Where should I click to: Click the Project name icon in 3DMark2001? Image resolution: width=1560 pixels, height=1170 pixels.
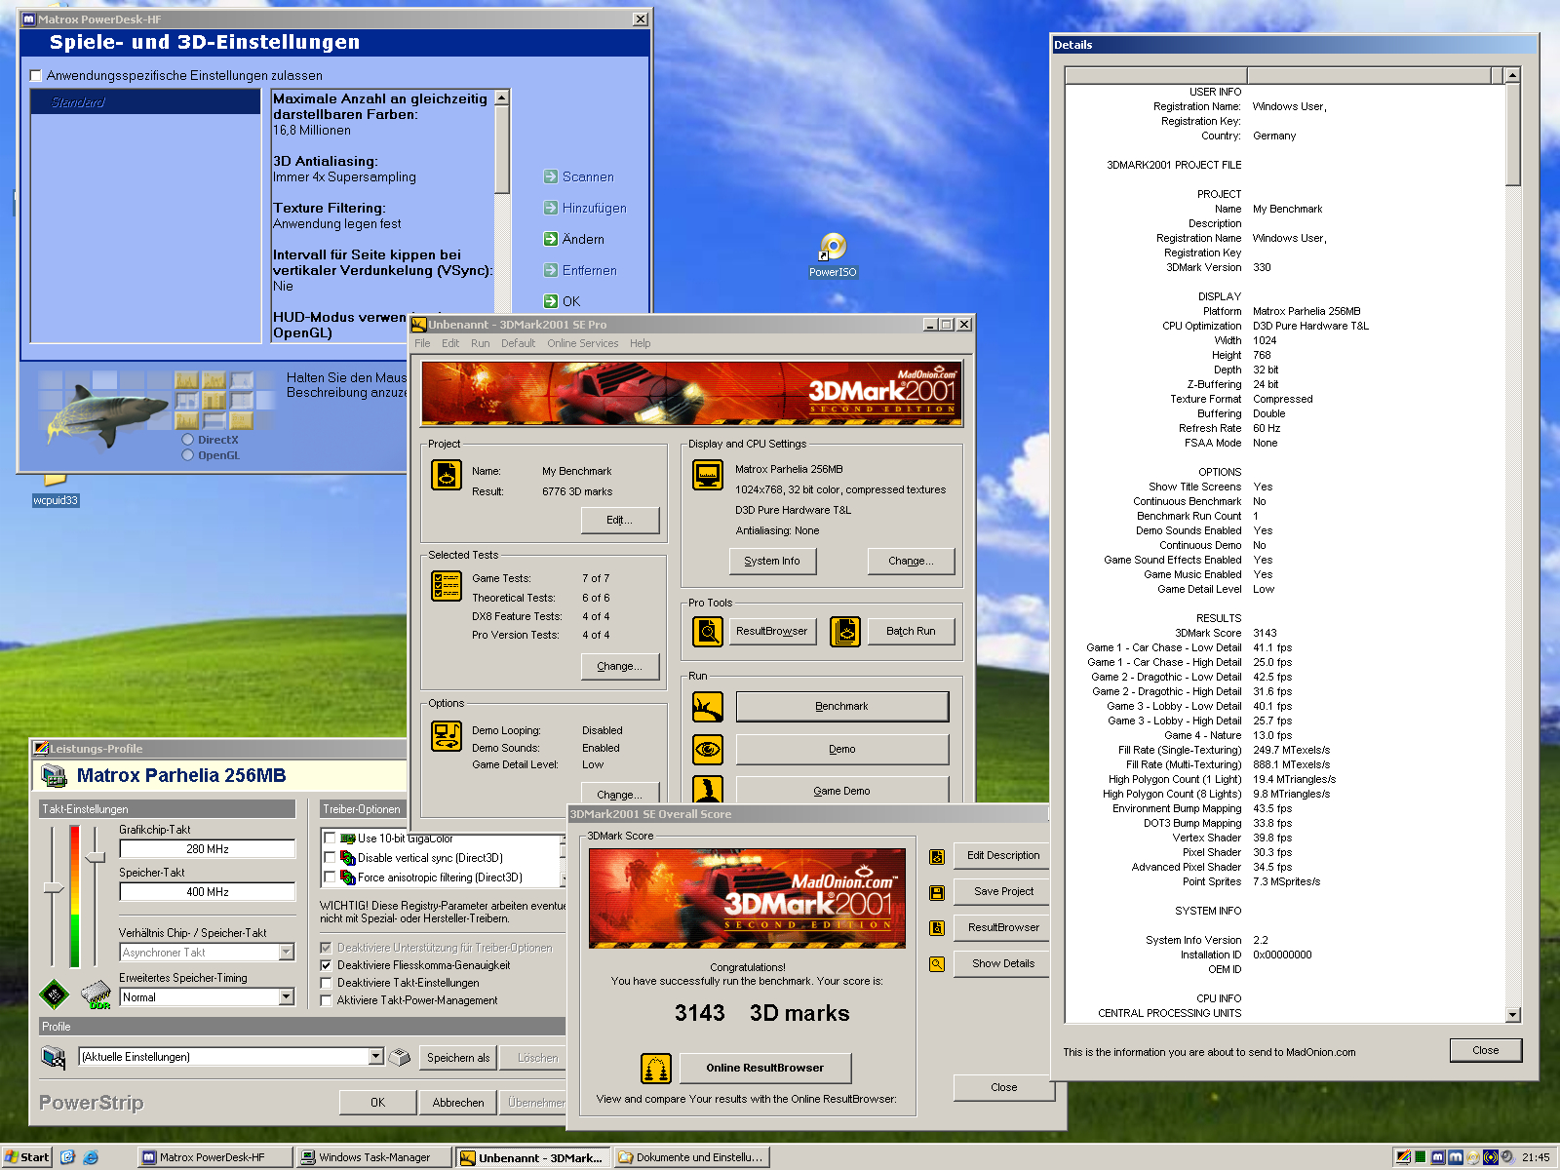click(447, 475)
